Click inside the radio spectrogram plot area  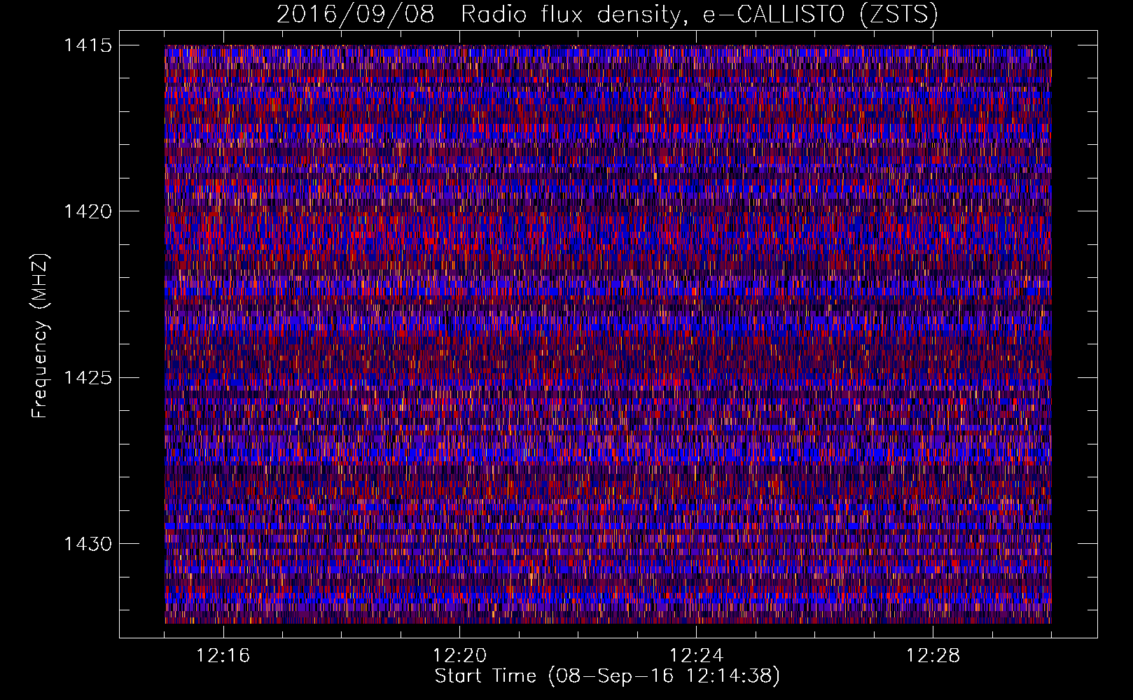(x=608, y=334)
